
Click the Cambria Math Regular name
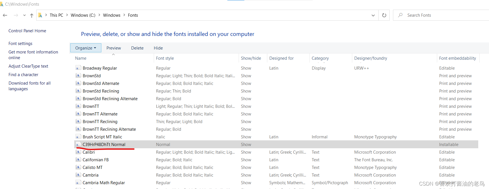pos(104,183)
